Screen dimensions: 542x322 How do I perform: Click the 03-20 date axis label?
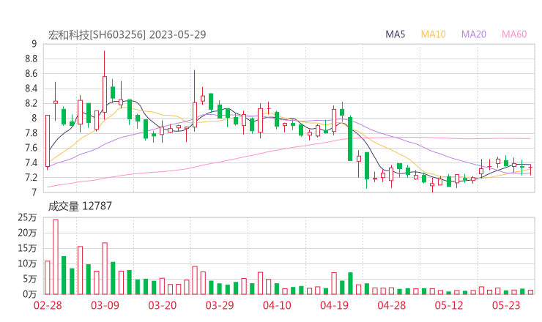coord(163,305)
